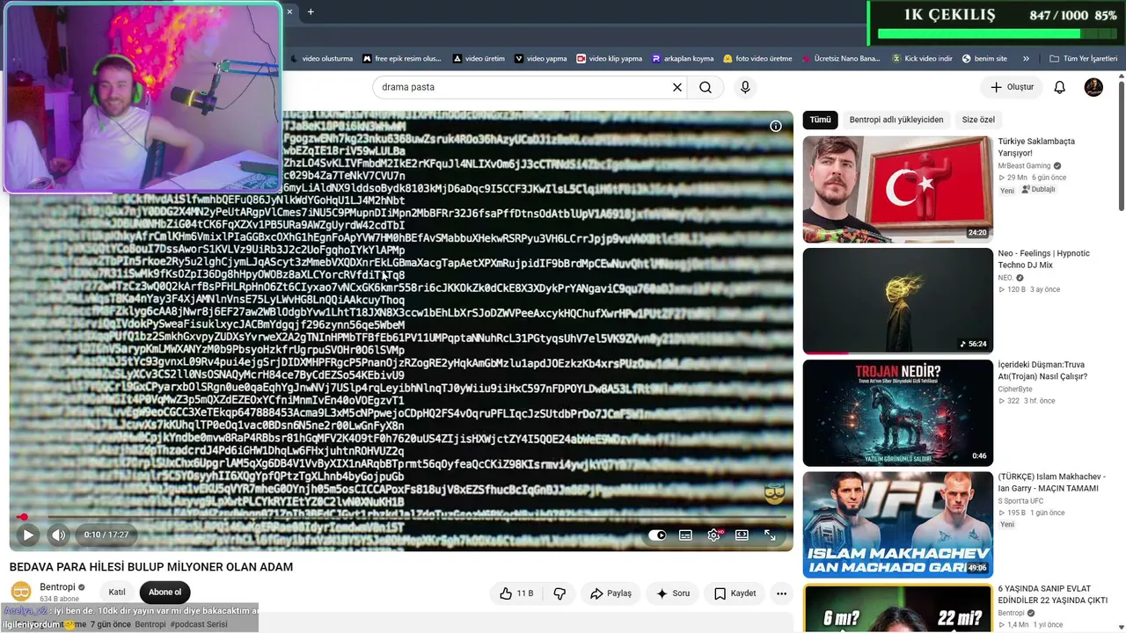This screenshot has width=1126, height=633.
Task: Open the Neo Feelings DJ mix thumbnail
Action: pyautogui.click(x=897, y=301)
